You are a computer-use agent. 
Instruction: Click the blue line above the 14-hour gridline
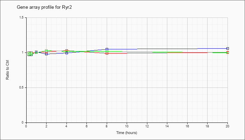(x=167, y=49)
